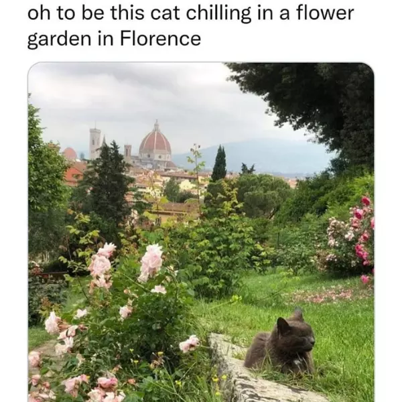Click the cathedral dome in photo
The height and width of the screenshot is (402, 402).
coord(155,141)
